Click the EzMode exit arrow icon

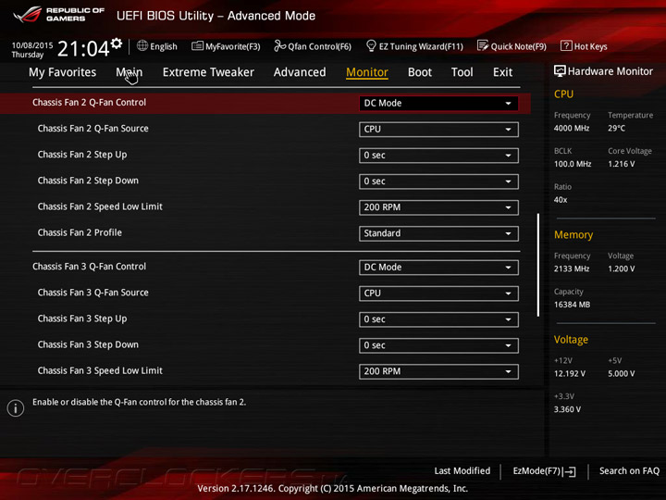(x=570, y=471)
